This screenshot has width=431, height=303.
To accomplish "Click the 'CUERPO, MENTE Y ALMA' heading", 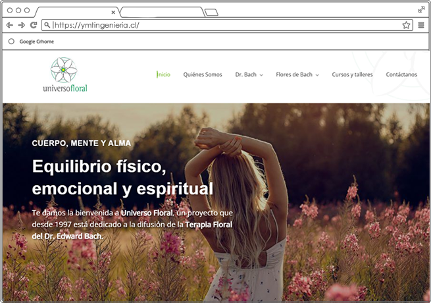I will coord(82,144).
